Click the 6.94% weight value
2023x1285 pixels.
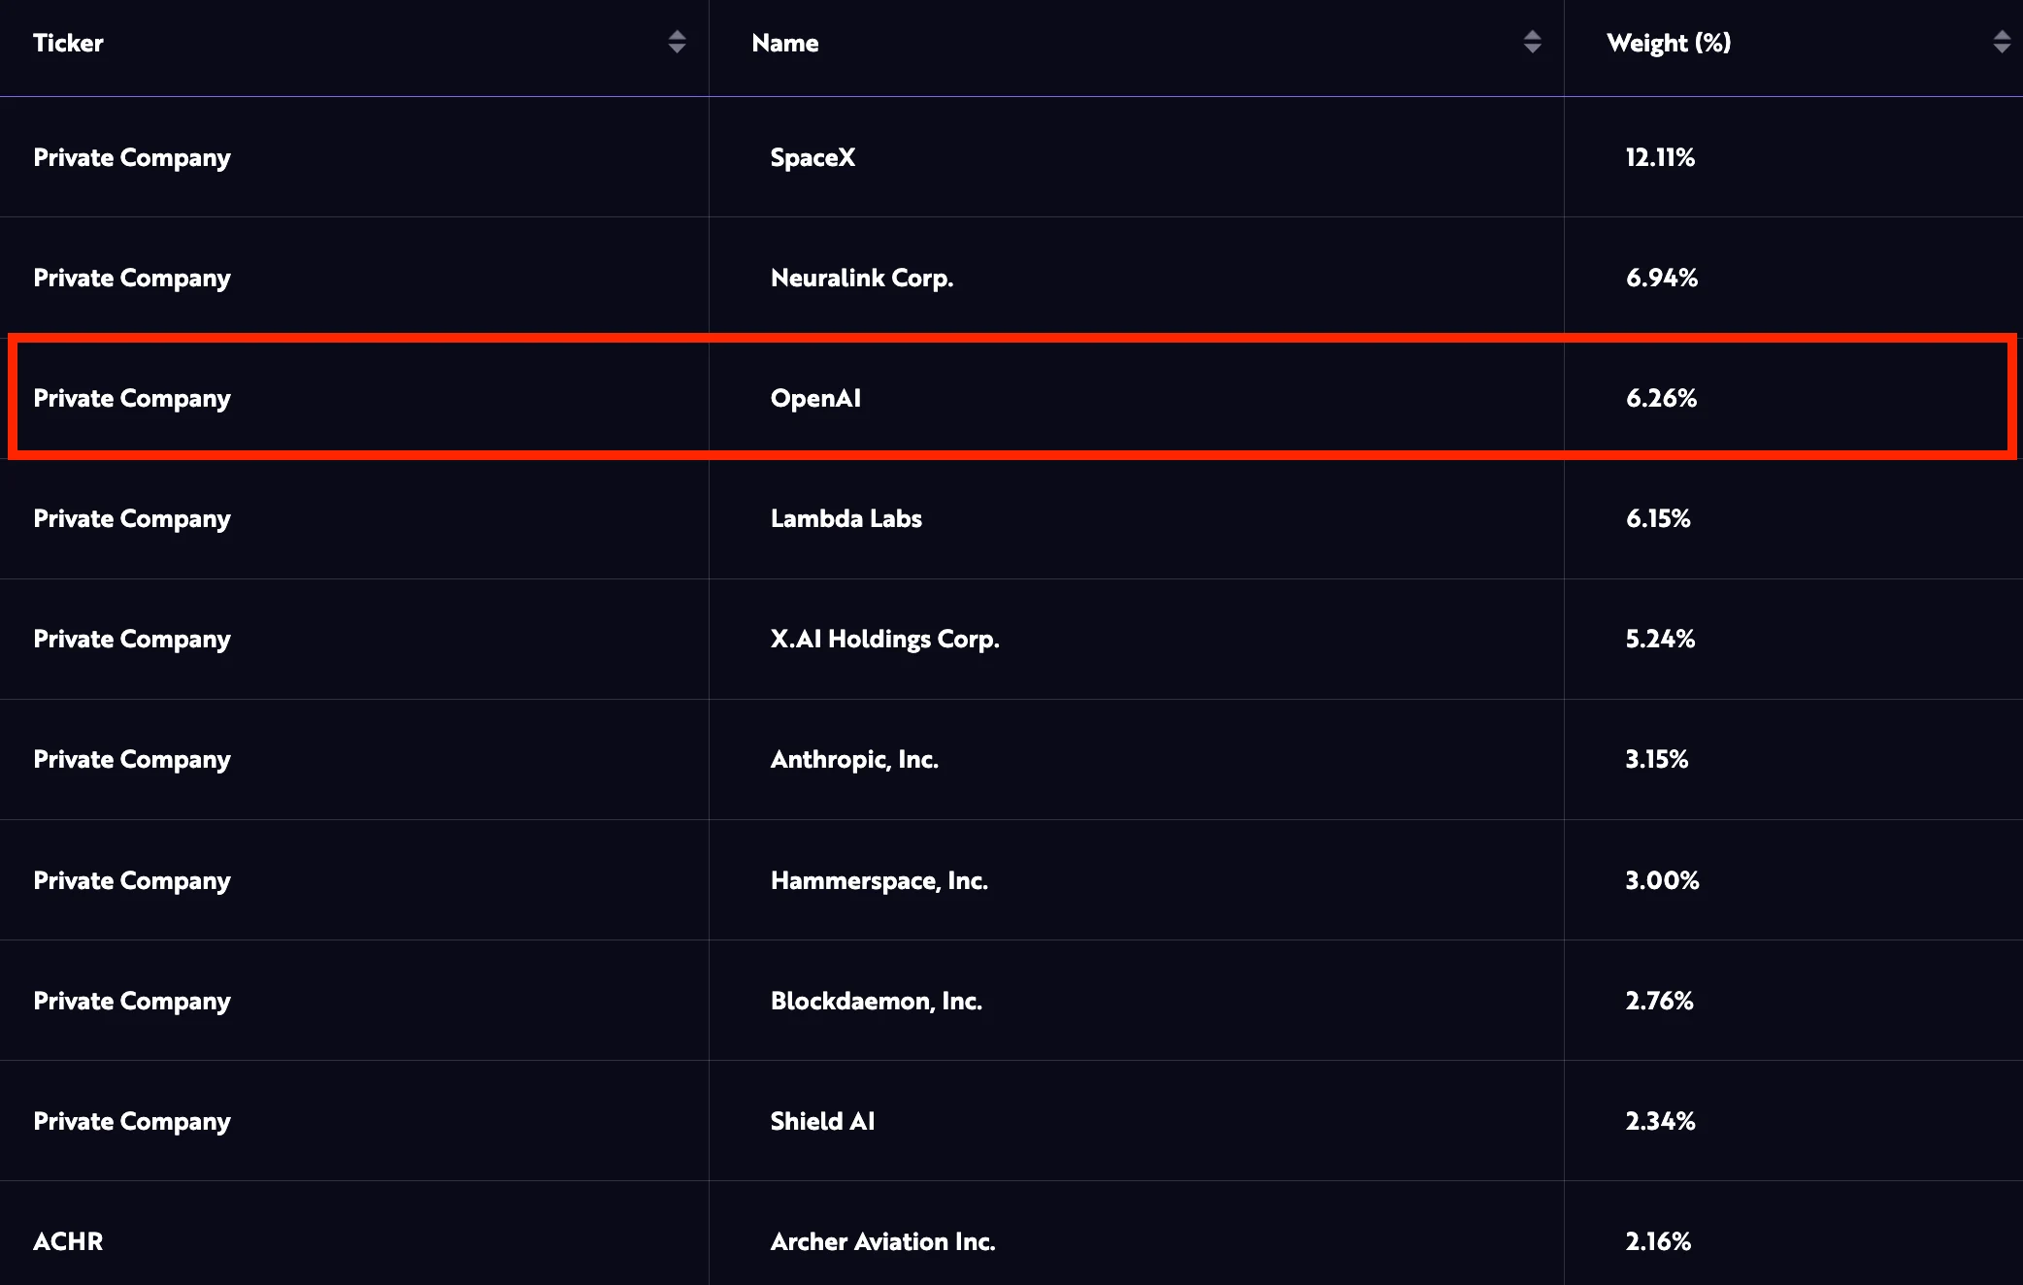(1662, 278)
